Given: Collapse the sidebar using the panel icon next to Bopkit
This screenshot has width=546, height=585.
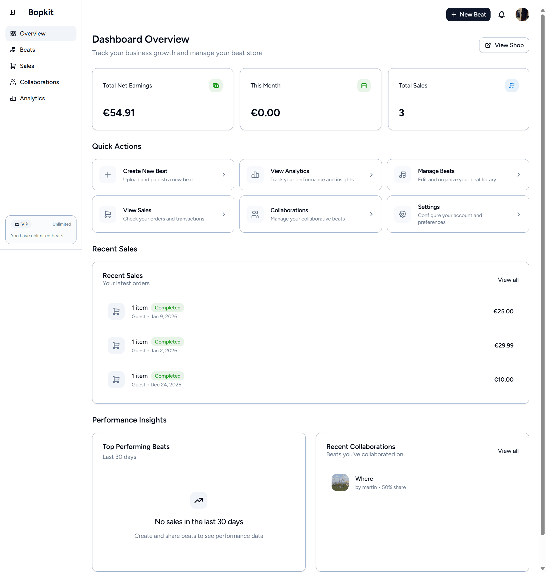Looking at the screenshot, I should pos(12,13).
